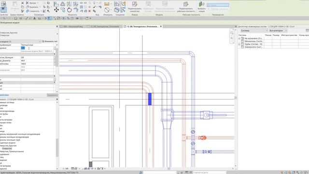Click internal duct insulation materials item
Viewport: 309px width, 174px height.
[x=20, y=134]
